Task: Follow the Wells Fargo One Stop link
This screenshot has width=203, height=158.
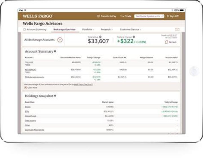Action: pyautogui.click(x=83, y=84)
